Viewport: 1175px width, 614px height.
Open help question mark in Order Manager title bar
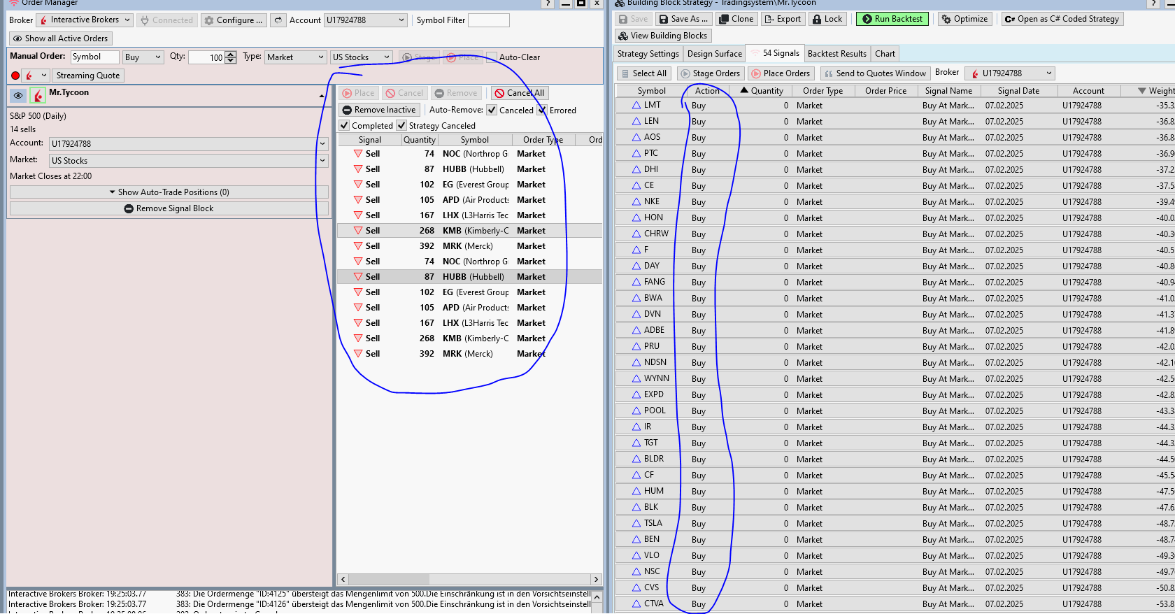pos(548,3)
